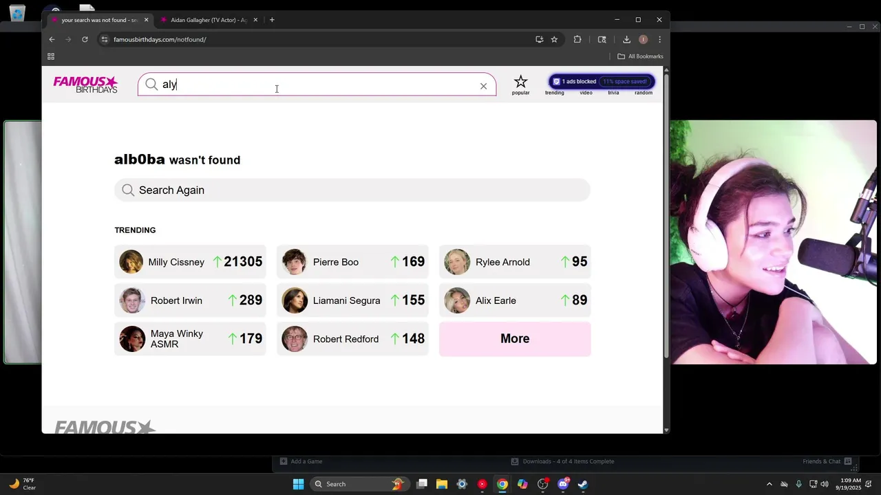Open Chrome downloads icon
881x495 pixels.
pos(626,39)
